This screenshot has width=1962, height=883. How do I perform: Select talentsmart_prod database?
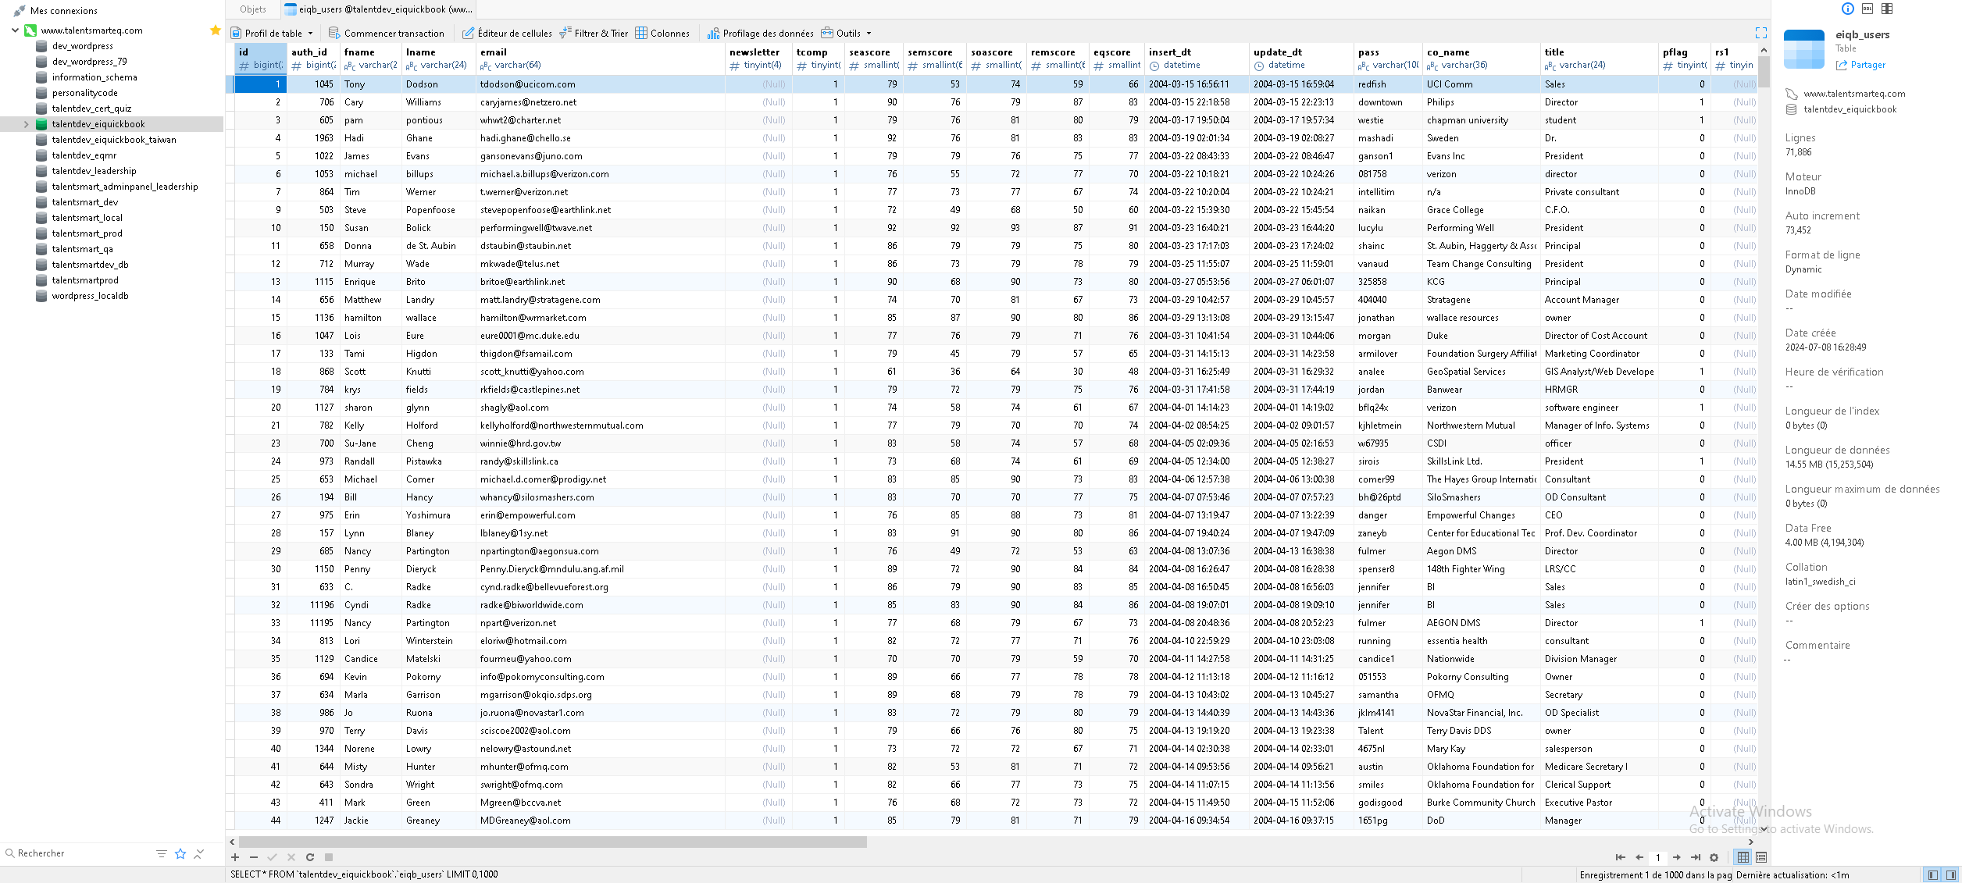87,233
